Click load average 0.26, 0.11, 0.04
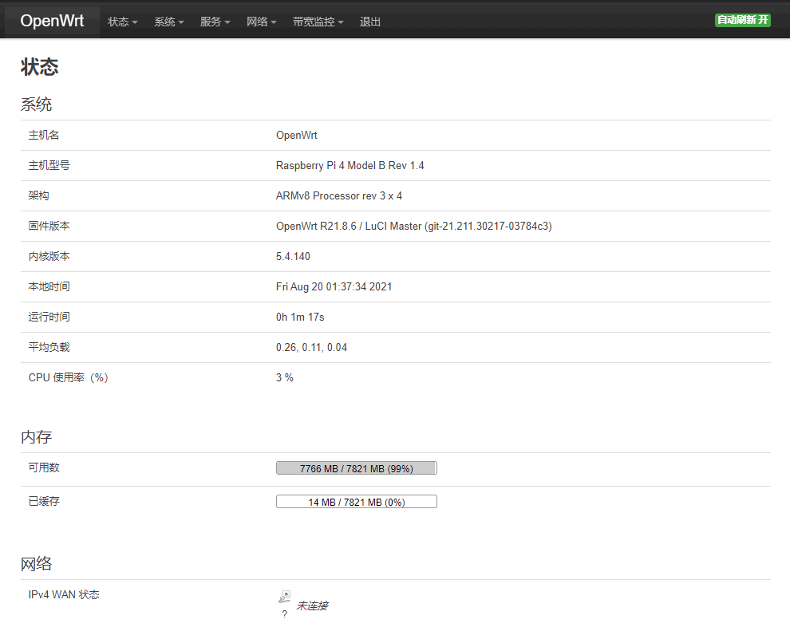790x639 pixels. coord(312,348)
